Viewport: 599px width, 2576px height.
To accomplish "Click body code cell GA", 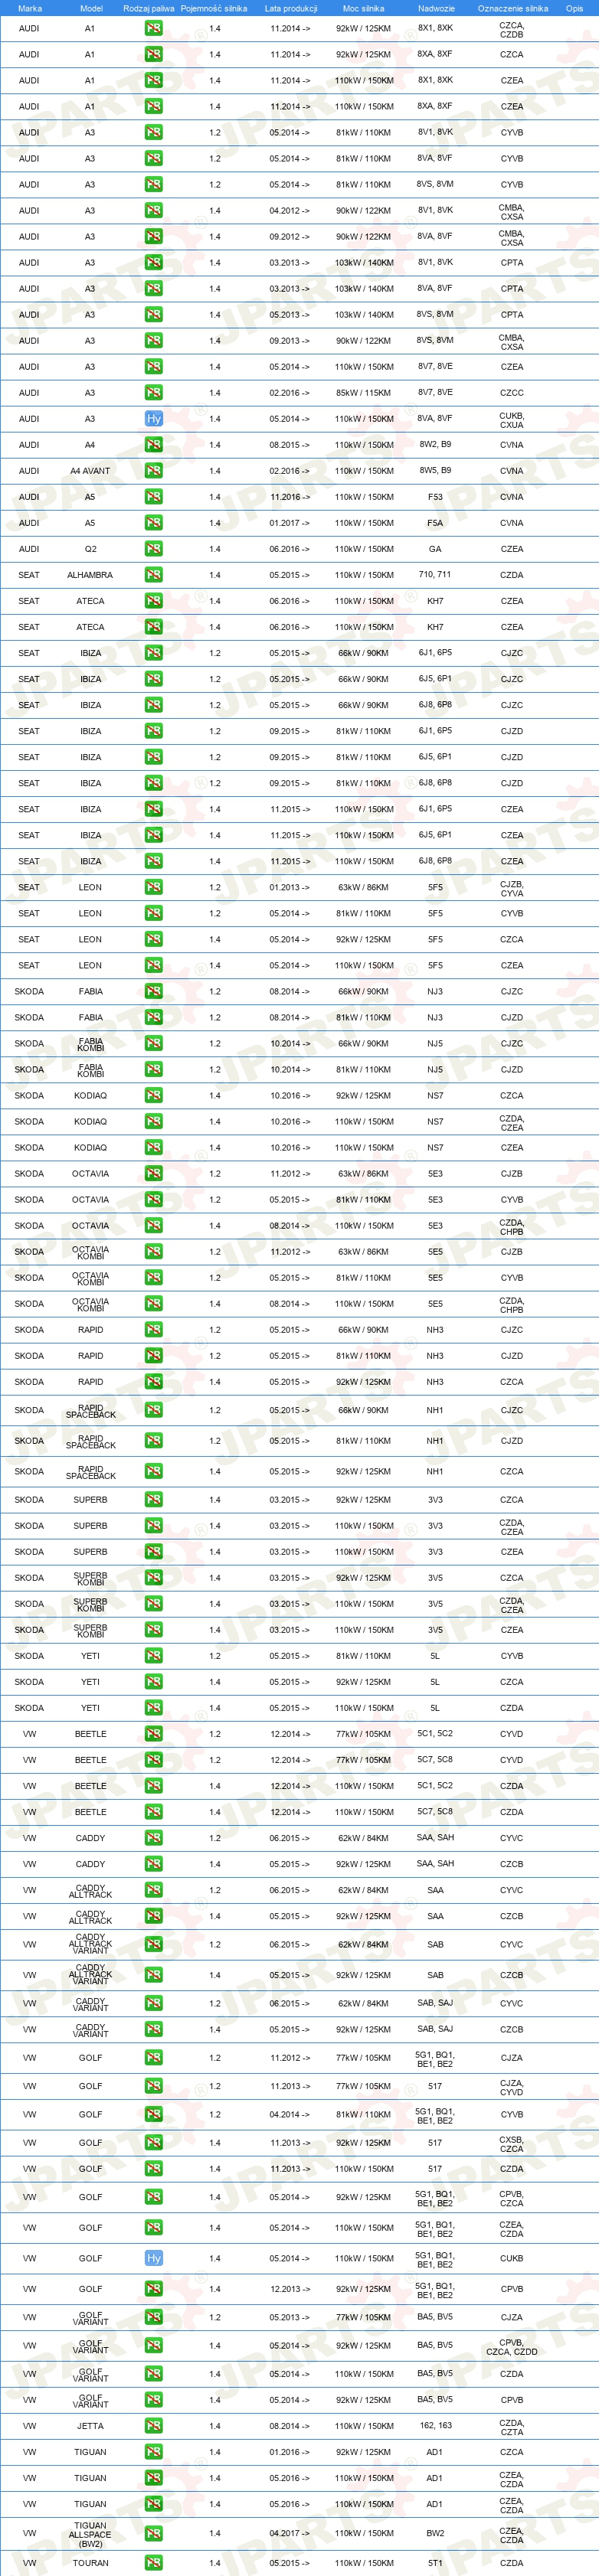I will coord(435,549).
